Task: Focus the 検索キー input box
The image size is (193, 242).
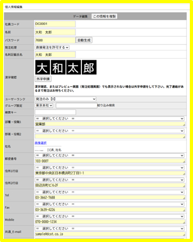Action: (55, 112)
